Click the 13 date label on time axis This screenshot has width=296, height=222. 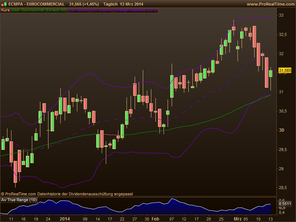[270, 219]
